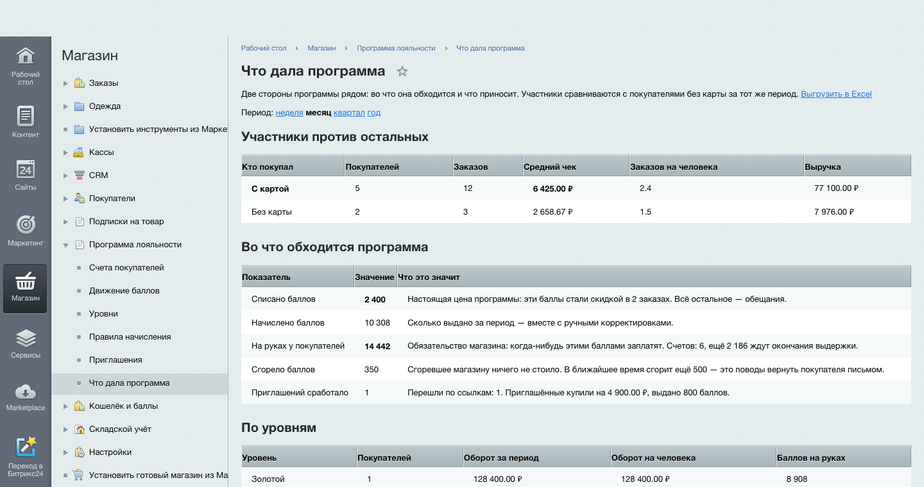Click the Настройки gear icon
The height and width of the screenshot is (487, 924).
click(80, 452)
